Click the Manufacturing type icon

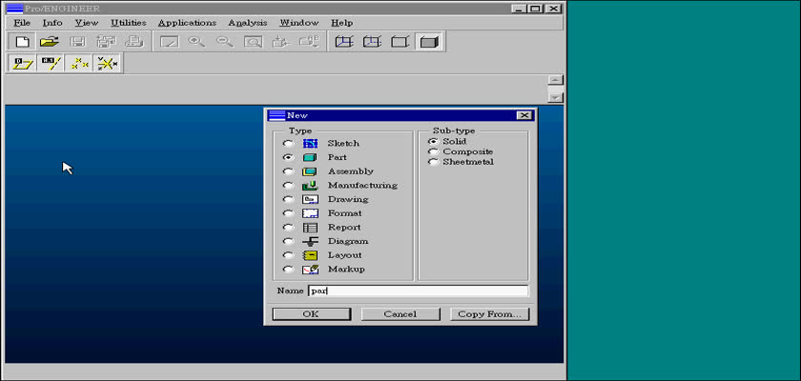click(x=310, y=185)
